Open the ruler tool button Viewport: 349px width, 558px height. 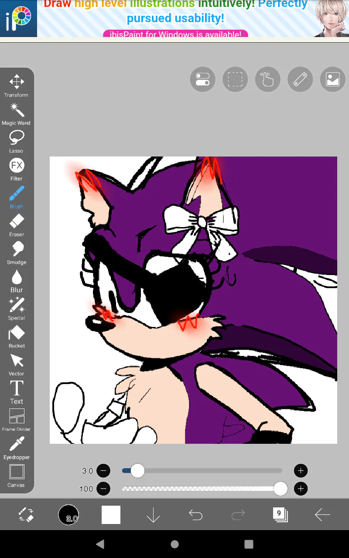(300, 79)
